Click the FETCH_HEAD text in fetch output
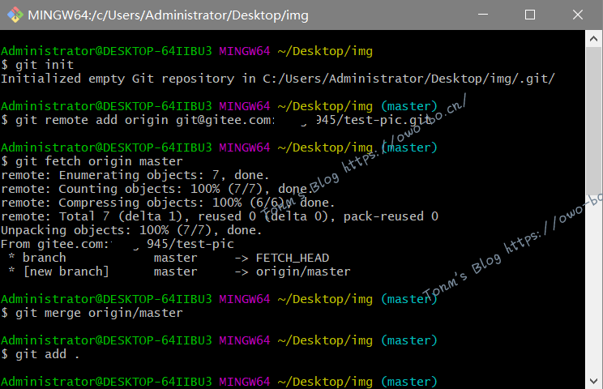The image size is (603, 389). (x=292, y=258)
